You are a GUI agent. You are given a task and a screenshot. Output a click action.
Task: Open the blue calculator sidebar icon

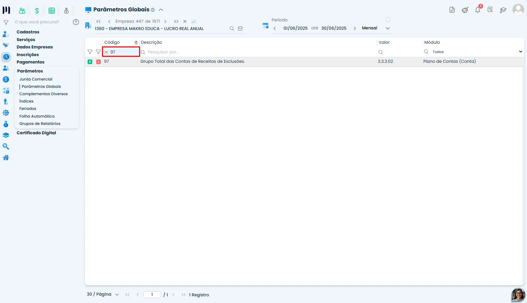6,91
